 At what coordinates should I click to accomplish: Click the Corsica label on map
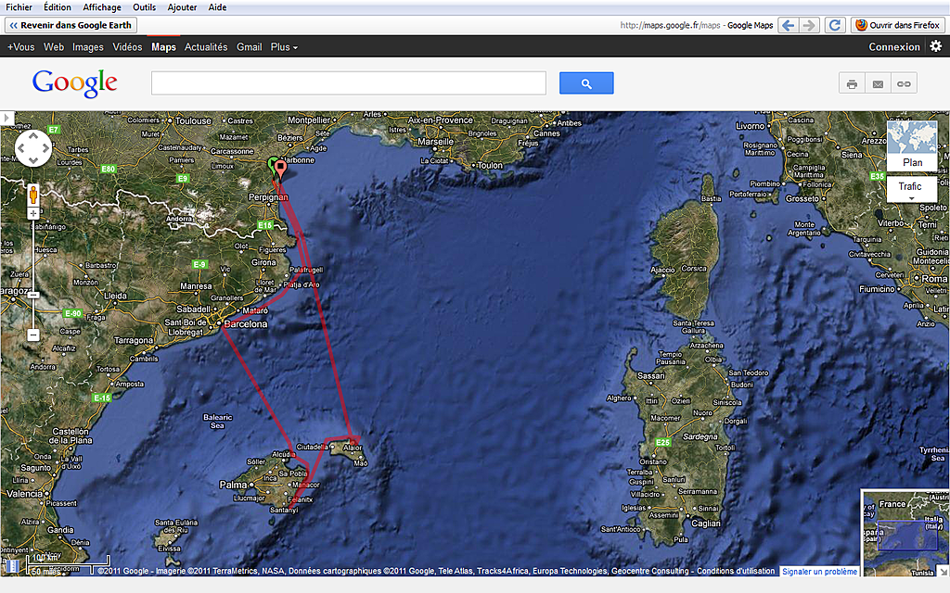click(x=694, y=269)
